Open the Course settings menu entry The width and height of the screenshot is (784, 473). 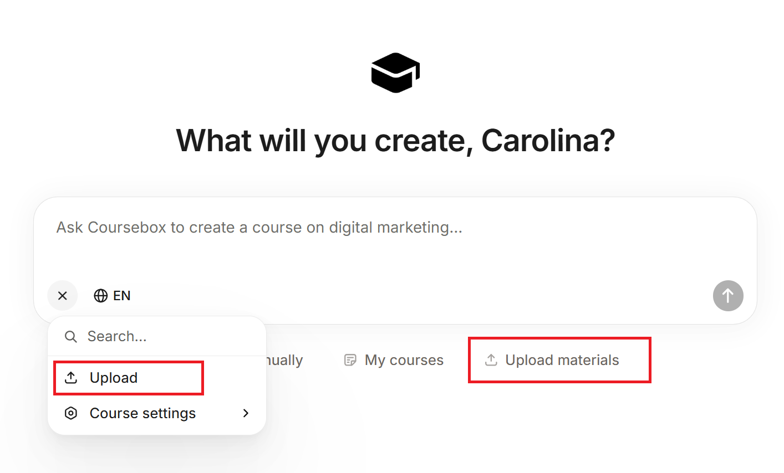pyautogui.click(x=142, y=413)
